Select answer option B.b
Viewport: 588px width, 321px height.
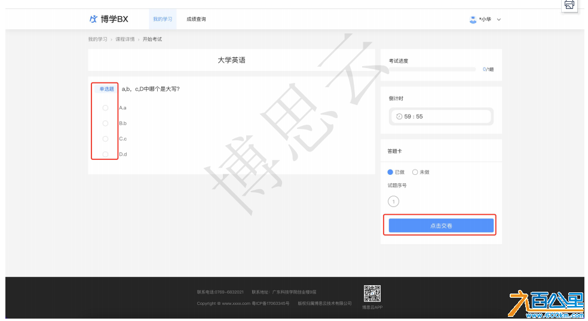coord(105,124)
